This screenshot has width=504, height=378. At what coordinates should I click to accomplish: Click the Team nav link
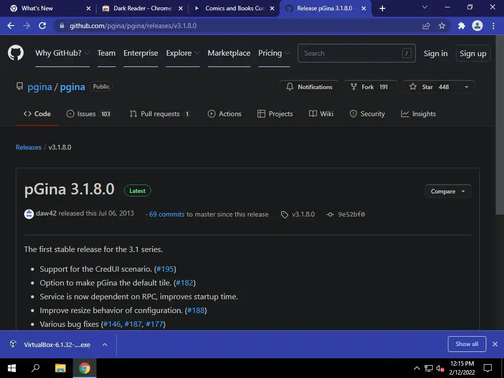[x=106, y=53]
